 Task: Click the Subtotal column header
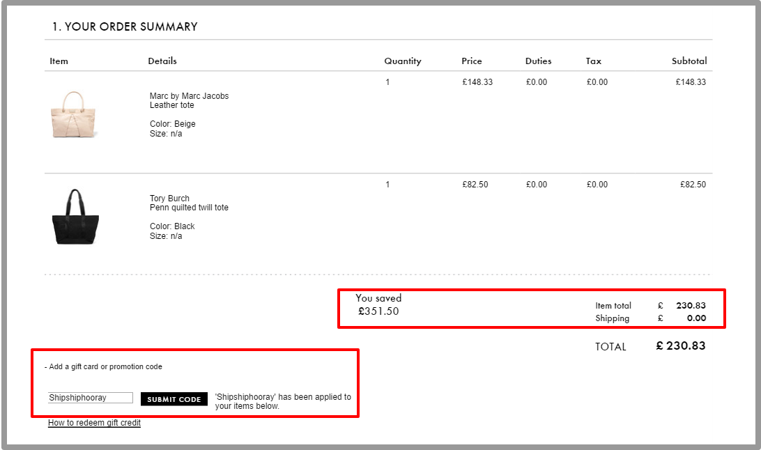(689, 61)
